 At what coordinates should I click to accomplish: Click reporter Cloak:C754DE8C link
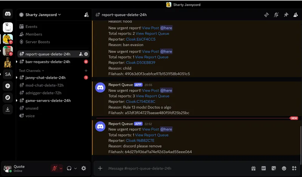click(140, 102)
